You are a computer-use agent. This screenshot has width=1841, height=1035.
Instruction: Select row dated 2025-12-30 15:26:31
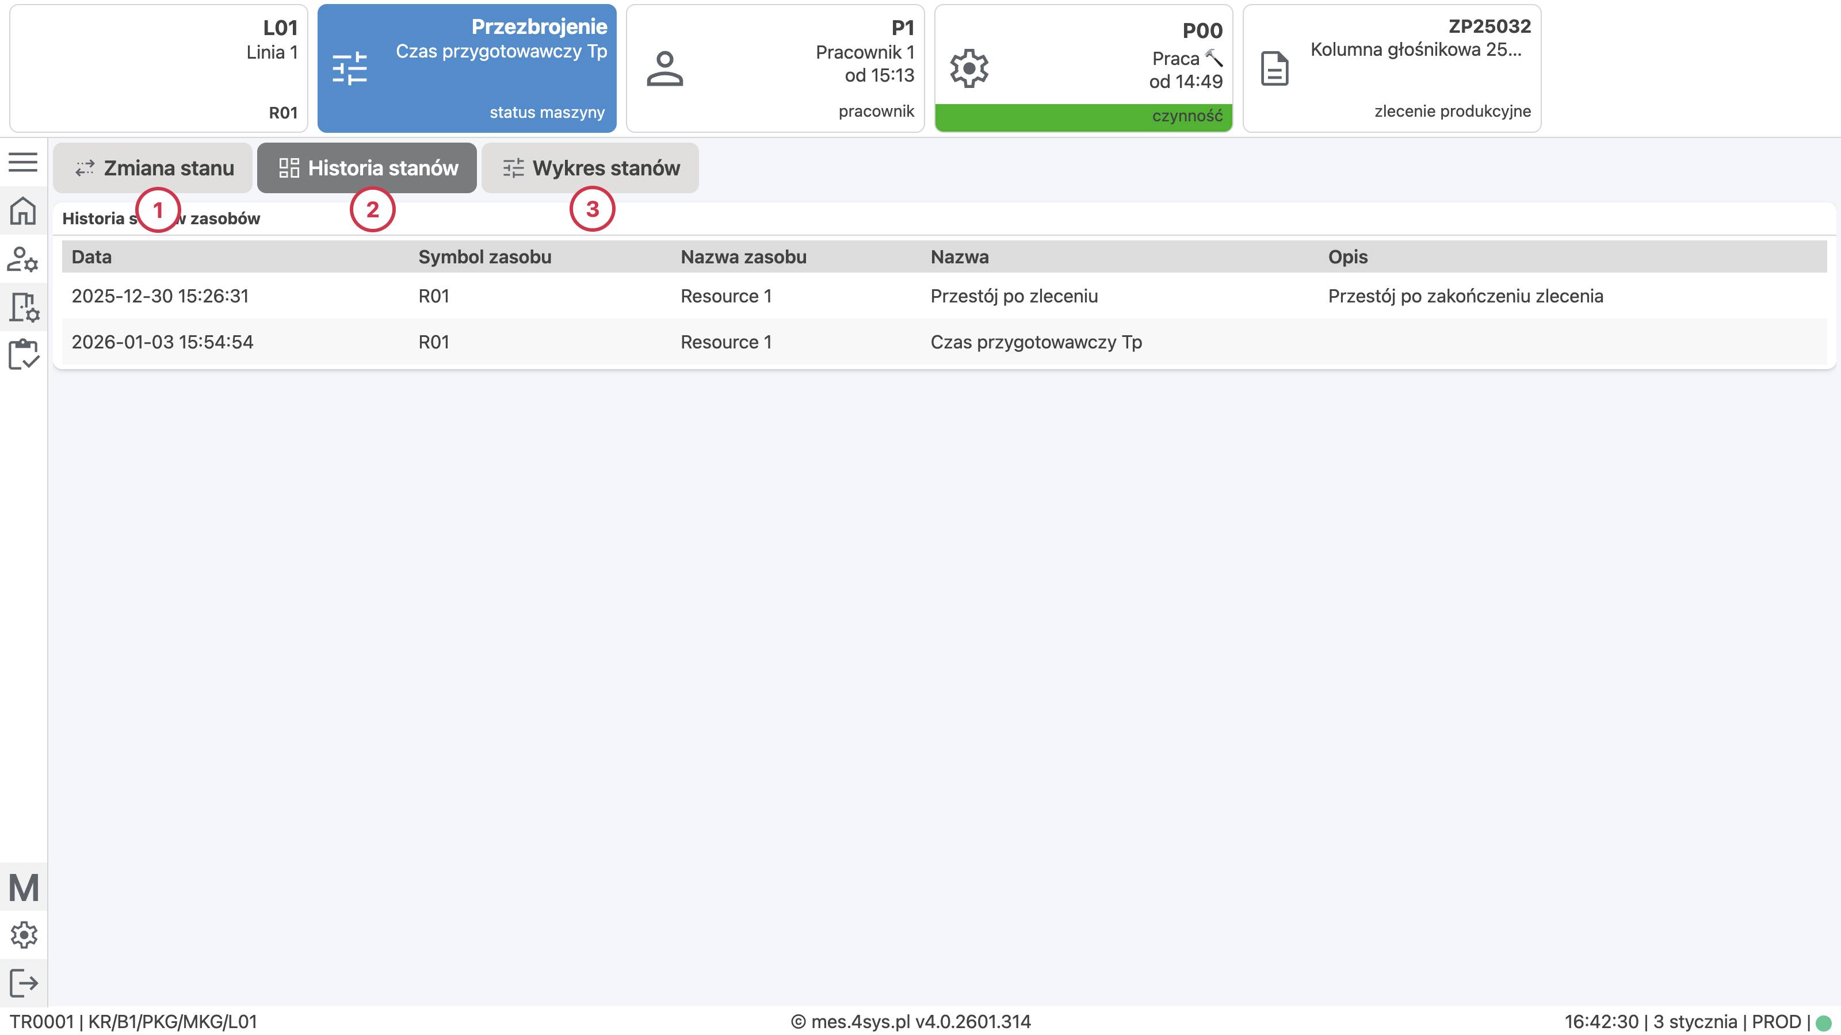160,297
